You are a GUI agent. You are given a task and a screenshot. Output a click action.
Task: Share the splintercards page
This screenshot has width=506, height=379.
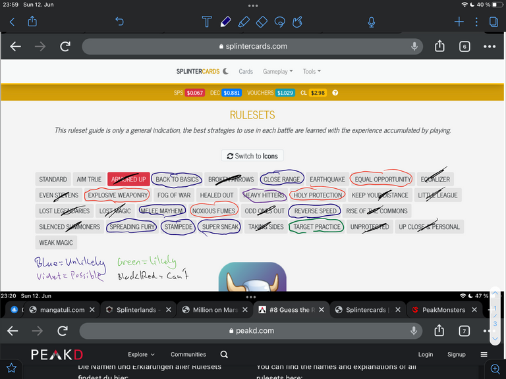pyautogui.click(x=439, y=46)
